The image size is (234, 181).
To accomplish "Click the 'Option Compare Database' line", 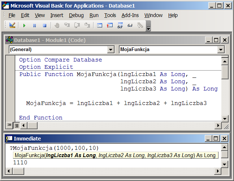I will (61, 60).
